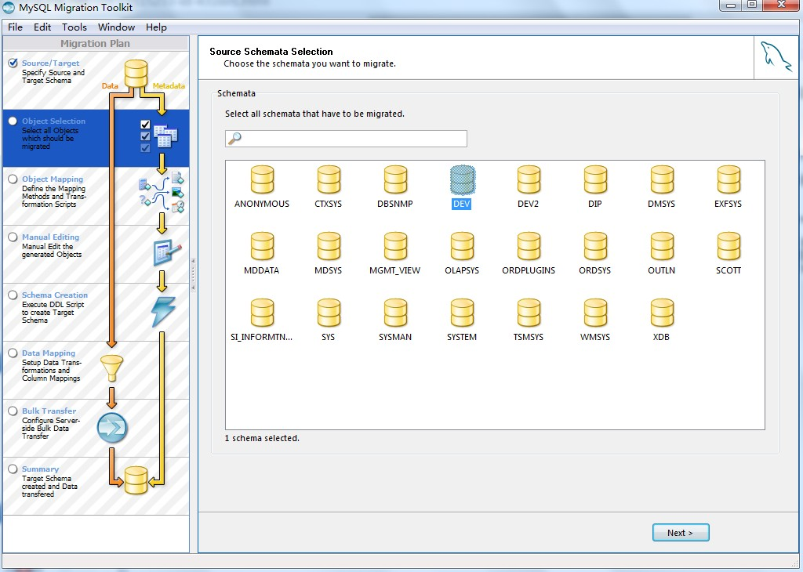
Task: Click the sidebar splitter collapse handle
Action: (193, 274)
